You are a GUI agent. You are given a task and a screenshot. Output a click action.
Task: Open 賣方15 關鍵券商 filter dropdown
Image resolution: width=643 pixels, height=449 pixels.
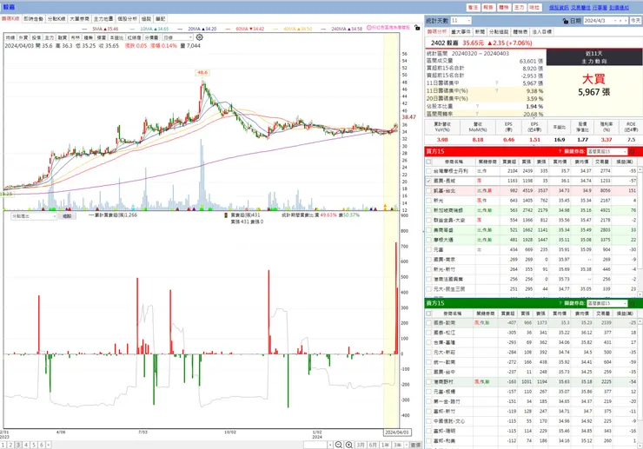coord(607,303)
